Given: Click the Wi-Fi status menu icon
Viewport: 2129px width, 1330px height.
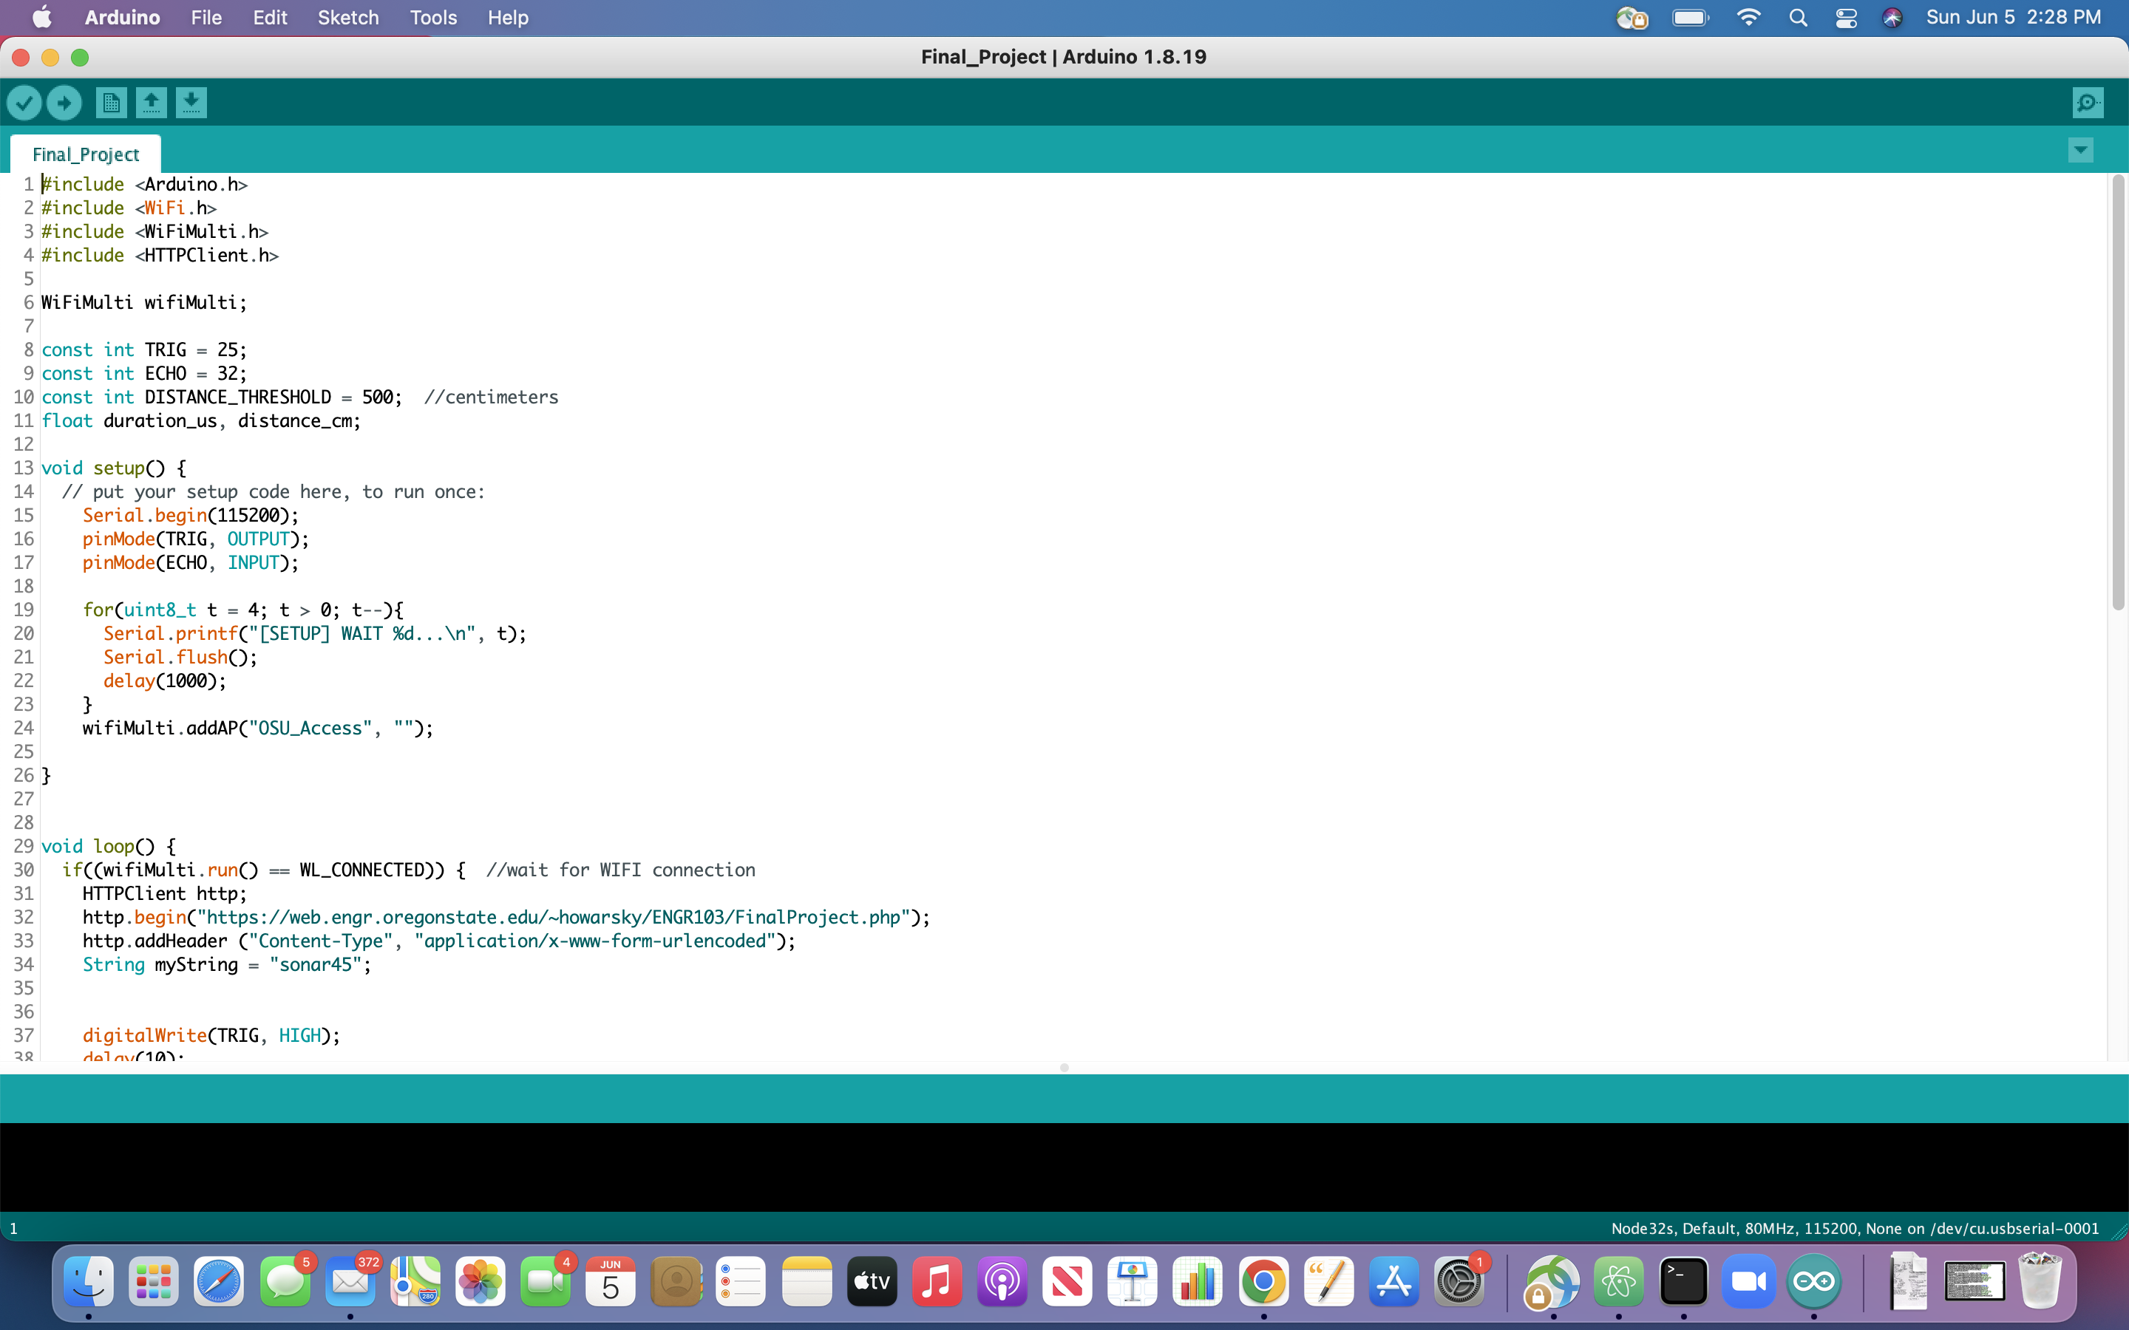Looking at the screenshot, I should [1748, 18].
